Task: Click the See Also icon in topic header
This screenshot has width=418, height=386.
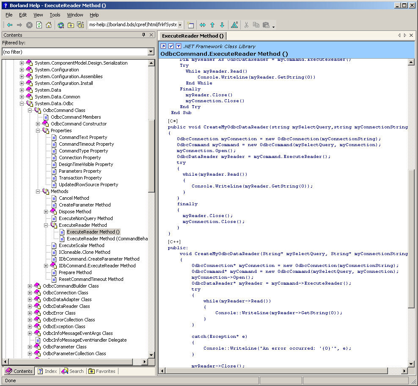Action: (x=163, y=46)
